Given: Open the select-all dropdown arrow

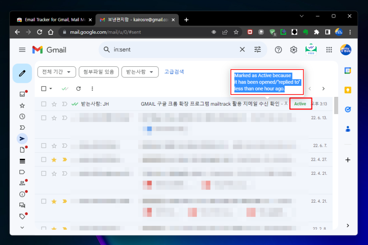Looking at the screenshot, I should tap(51, 89).
